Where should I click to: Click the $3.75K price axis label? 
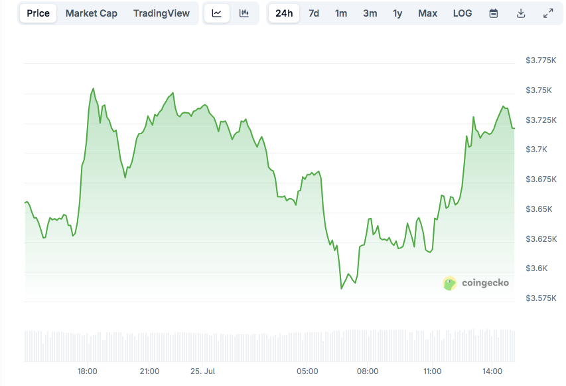tap(539, 90)
